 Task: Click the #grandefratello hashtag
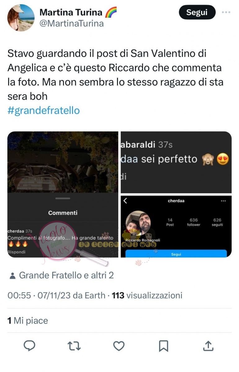pyautogui.click(x=43, y=110)
